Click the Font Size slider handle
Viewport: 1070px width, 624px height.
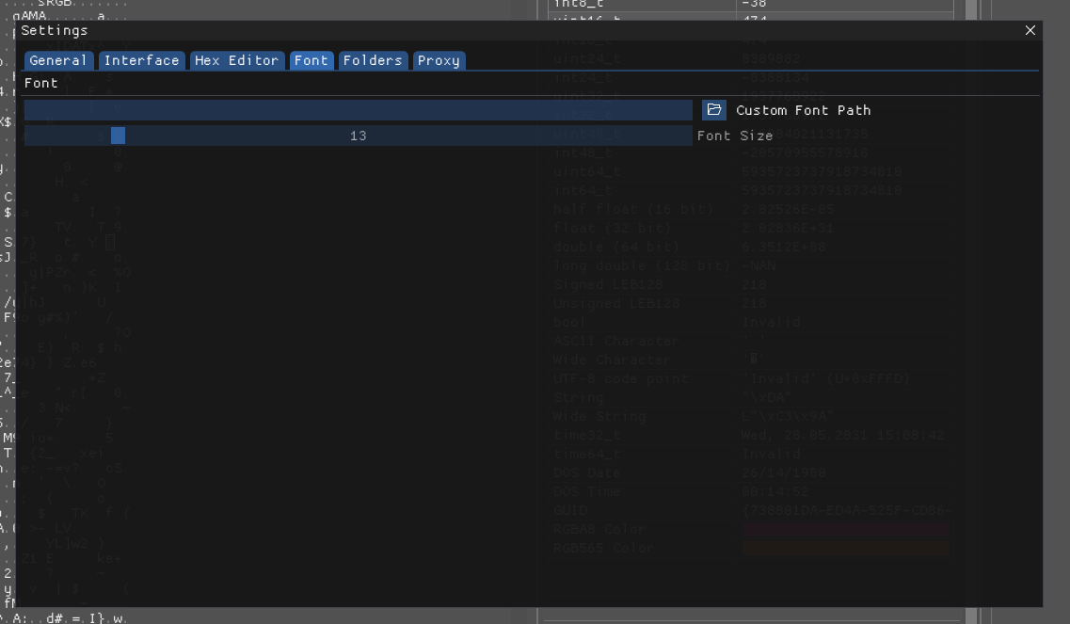pos(118,136)
